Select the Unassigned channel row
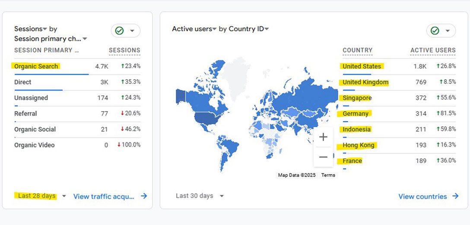470x225 pixels. [77, 98]
